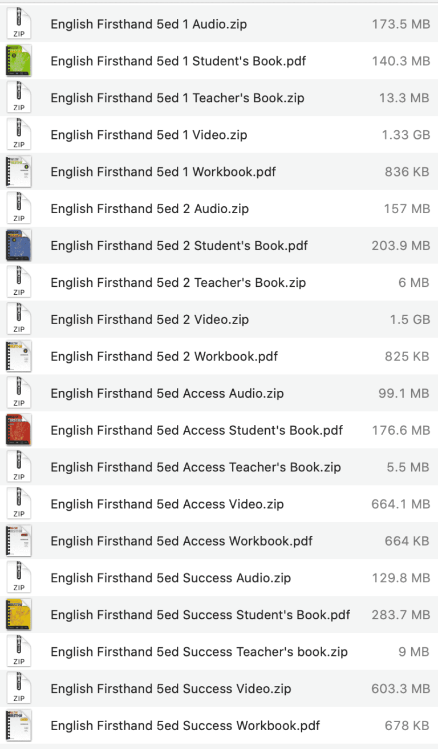Select English Firsthand 5ed Access Teacher's Book.zip filename
The height and width of the screenshot is (749, 438).
tap(196, 467)
